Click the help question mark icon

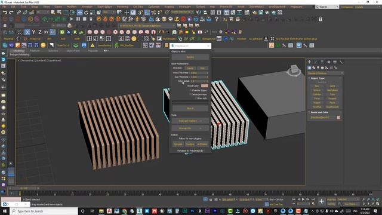pos(217,19)
